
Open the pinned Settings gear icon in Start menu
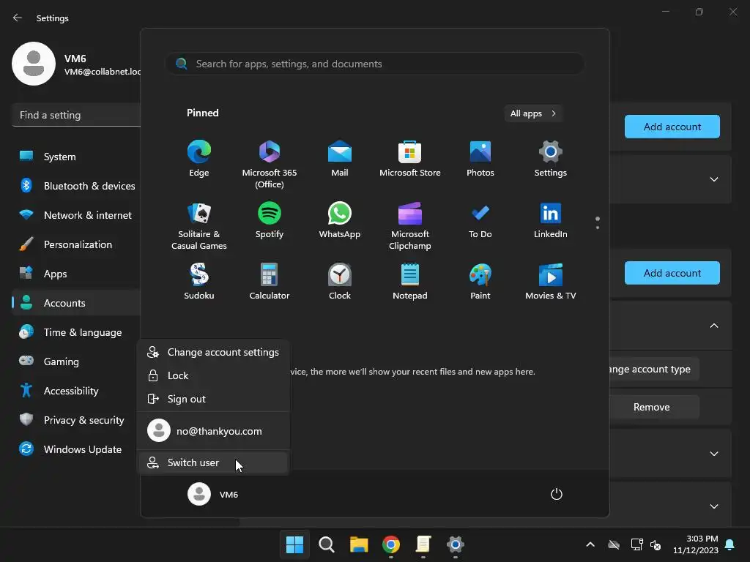point(551,159)
